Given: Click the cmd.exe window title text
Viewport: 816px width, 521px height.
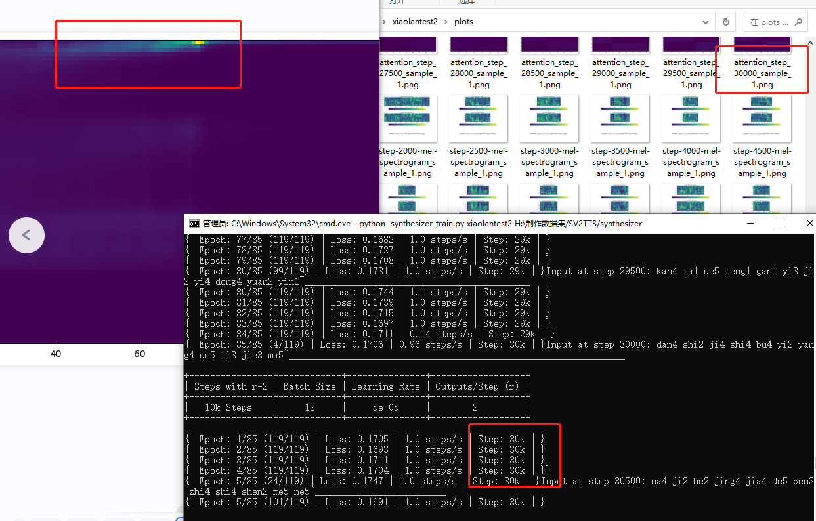Looking at the screenshot, I should point(422,223).
